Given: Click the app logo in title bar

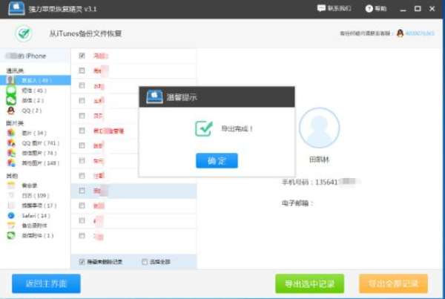Looking at the screenshot, I should tap(16, 8).
